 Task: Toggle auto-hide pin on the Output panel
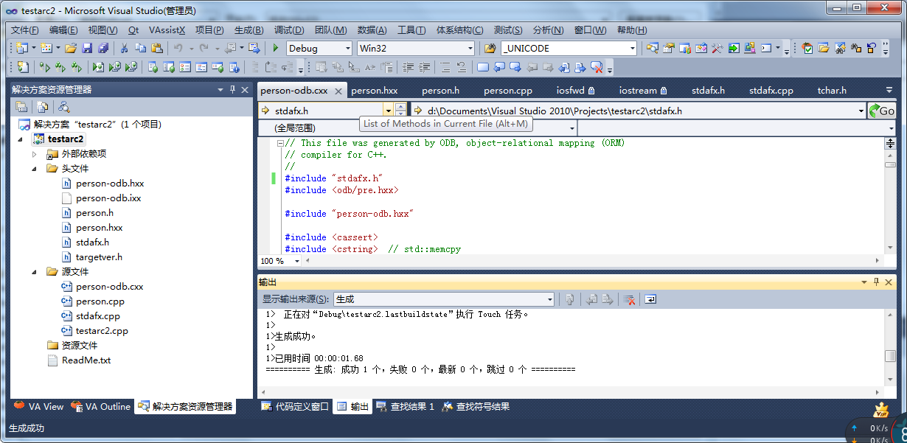876,282
